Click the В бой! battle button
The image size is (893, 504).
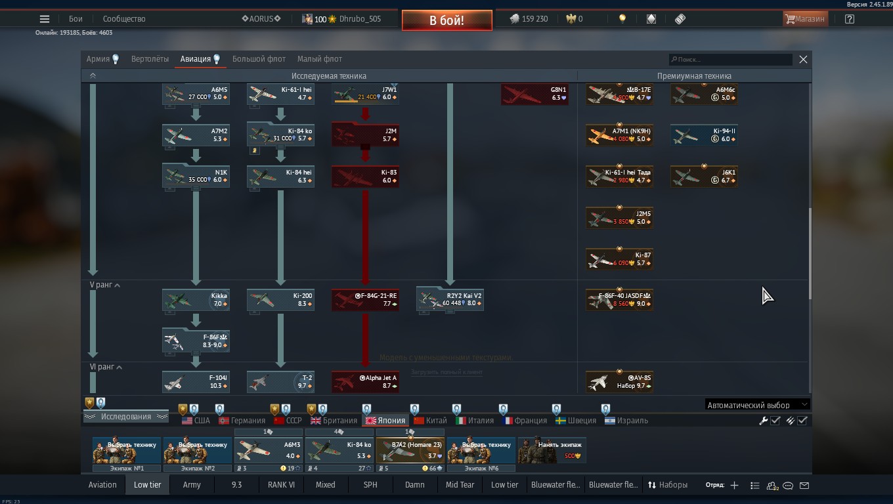click(446, 20)
